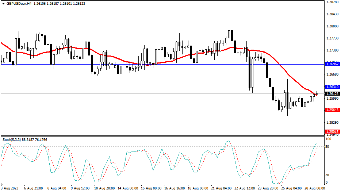Select the 14 Aug 00:00 time label
This screenshot has height=192, width=341.
coord(127,188)
